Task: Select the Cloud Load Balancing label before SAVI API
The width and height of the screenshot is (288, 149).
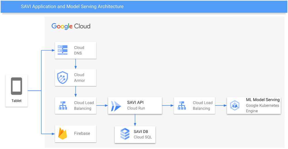Action: coord(84,106)
